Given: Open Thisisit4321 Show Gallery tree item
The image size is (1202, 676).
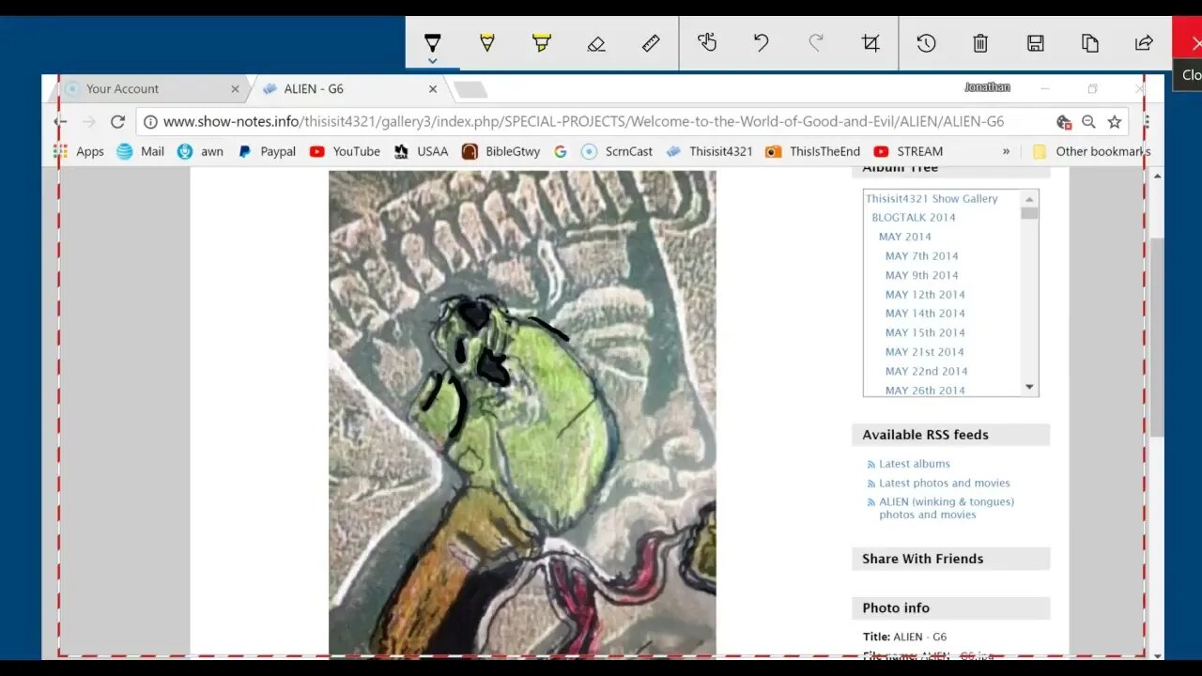Looking at the screenshot, I should tap(932, 198).
